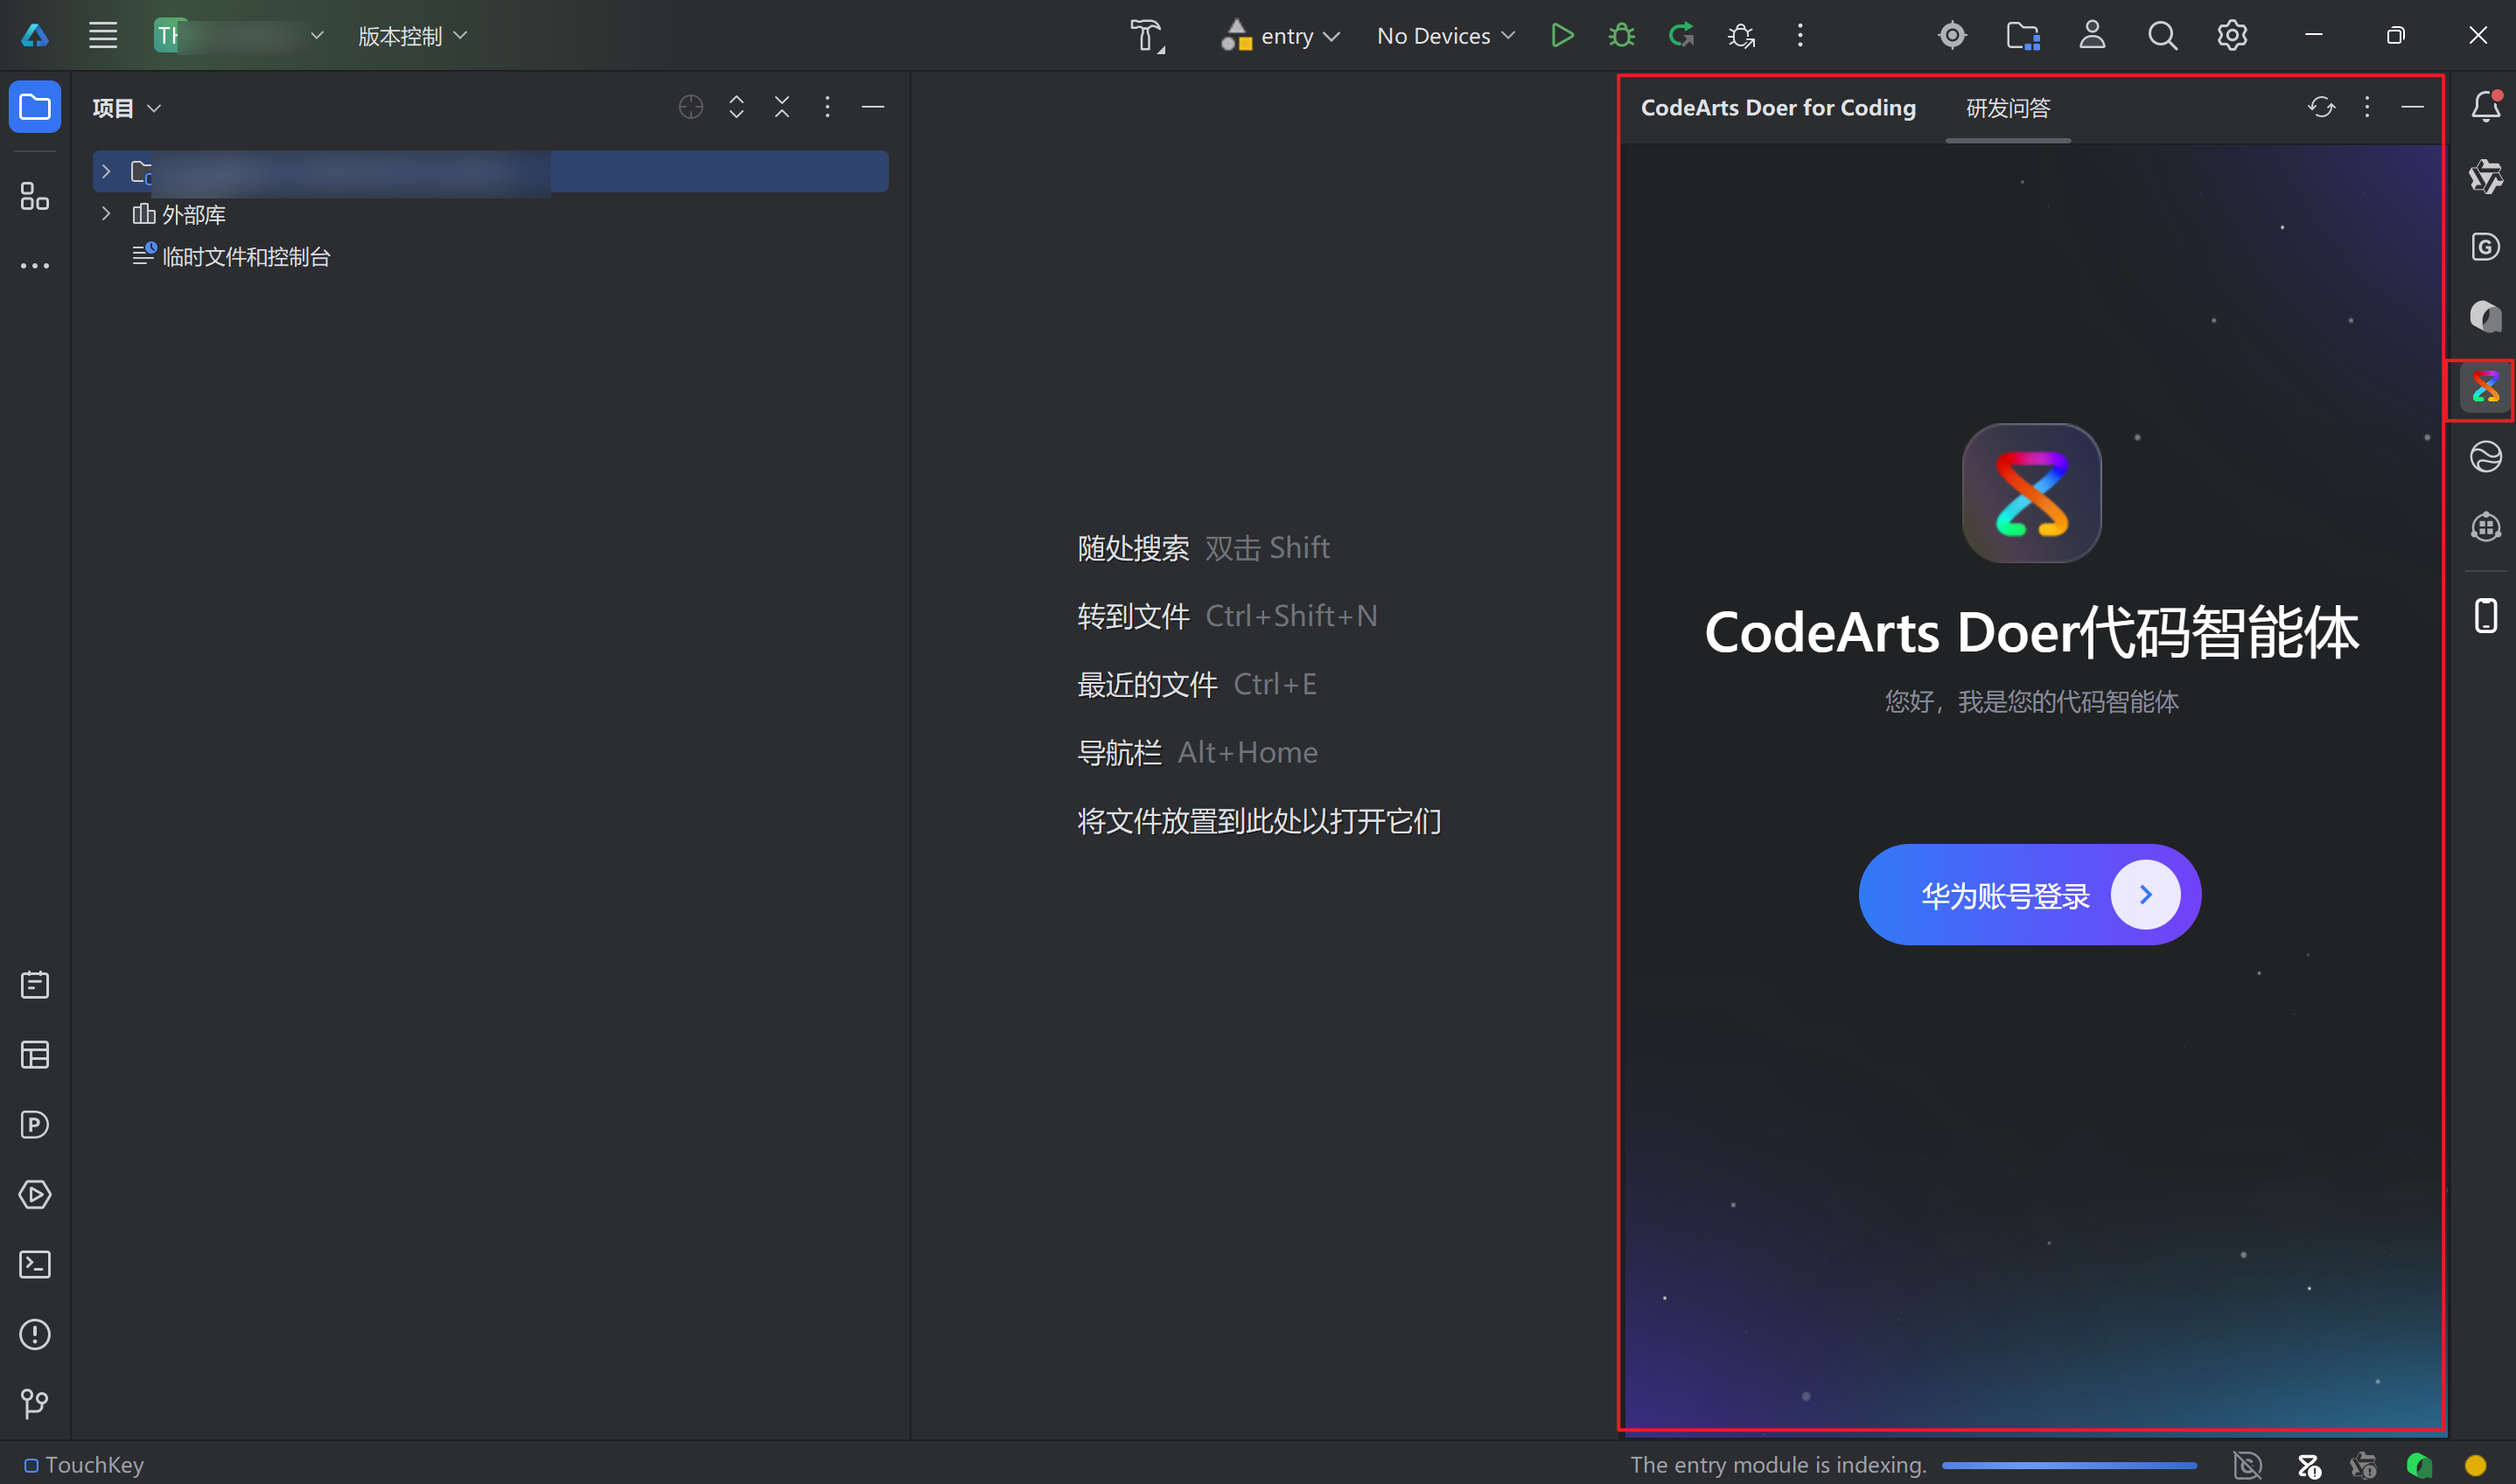2516x1484 pixels.
Task: Open the No Devices dropdown
Action: [1445, 36]
